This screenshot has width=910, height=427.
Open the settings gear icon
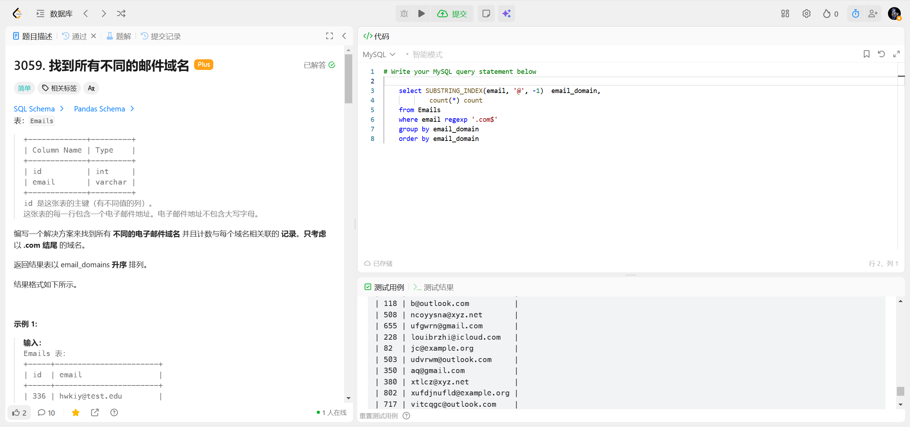tap(806, 13)
